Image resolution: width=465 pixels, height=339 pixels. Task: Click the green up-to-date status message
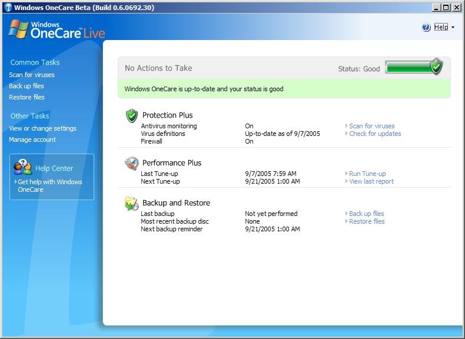(284, 89)
